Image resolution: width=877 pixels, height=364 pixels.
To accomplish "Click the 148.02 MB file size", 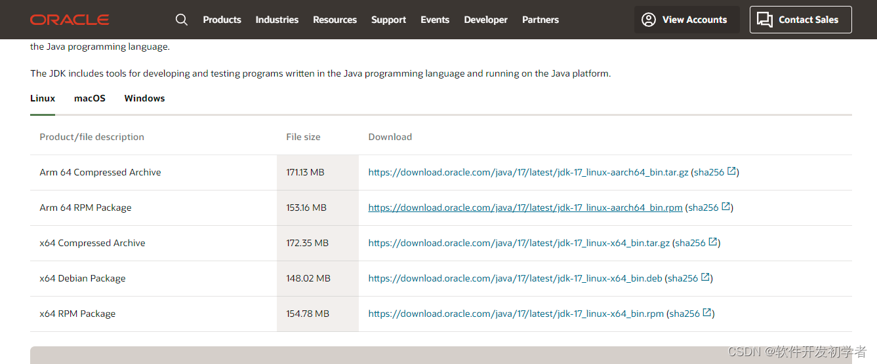I will pyautogui.click(x=308, y=278).
